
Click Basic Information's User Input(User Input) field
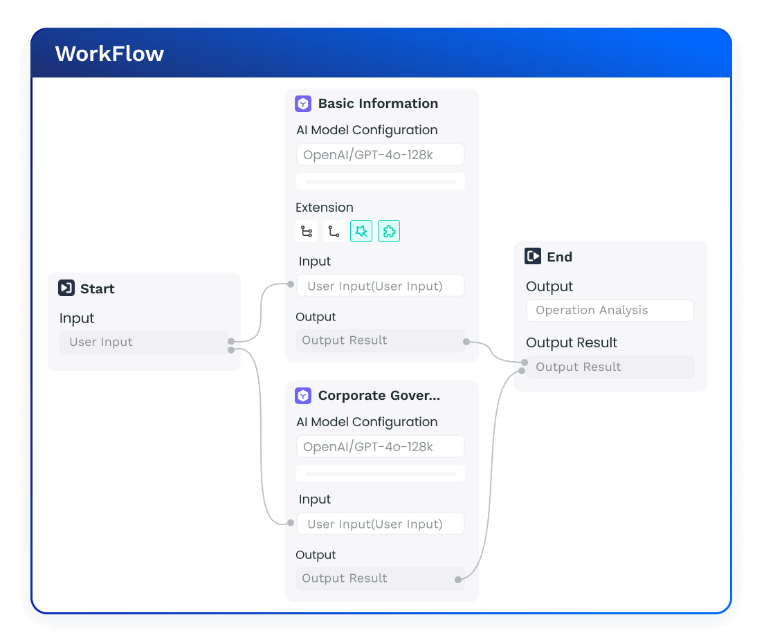(380, 286)
